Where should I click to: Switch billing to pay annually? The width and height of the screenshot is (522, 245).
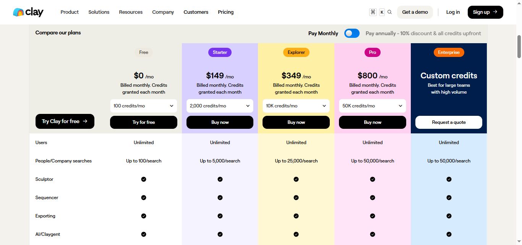coord(352,33)
